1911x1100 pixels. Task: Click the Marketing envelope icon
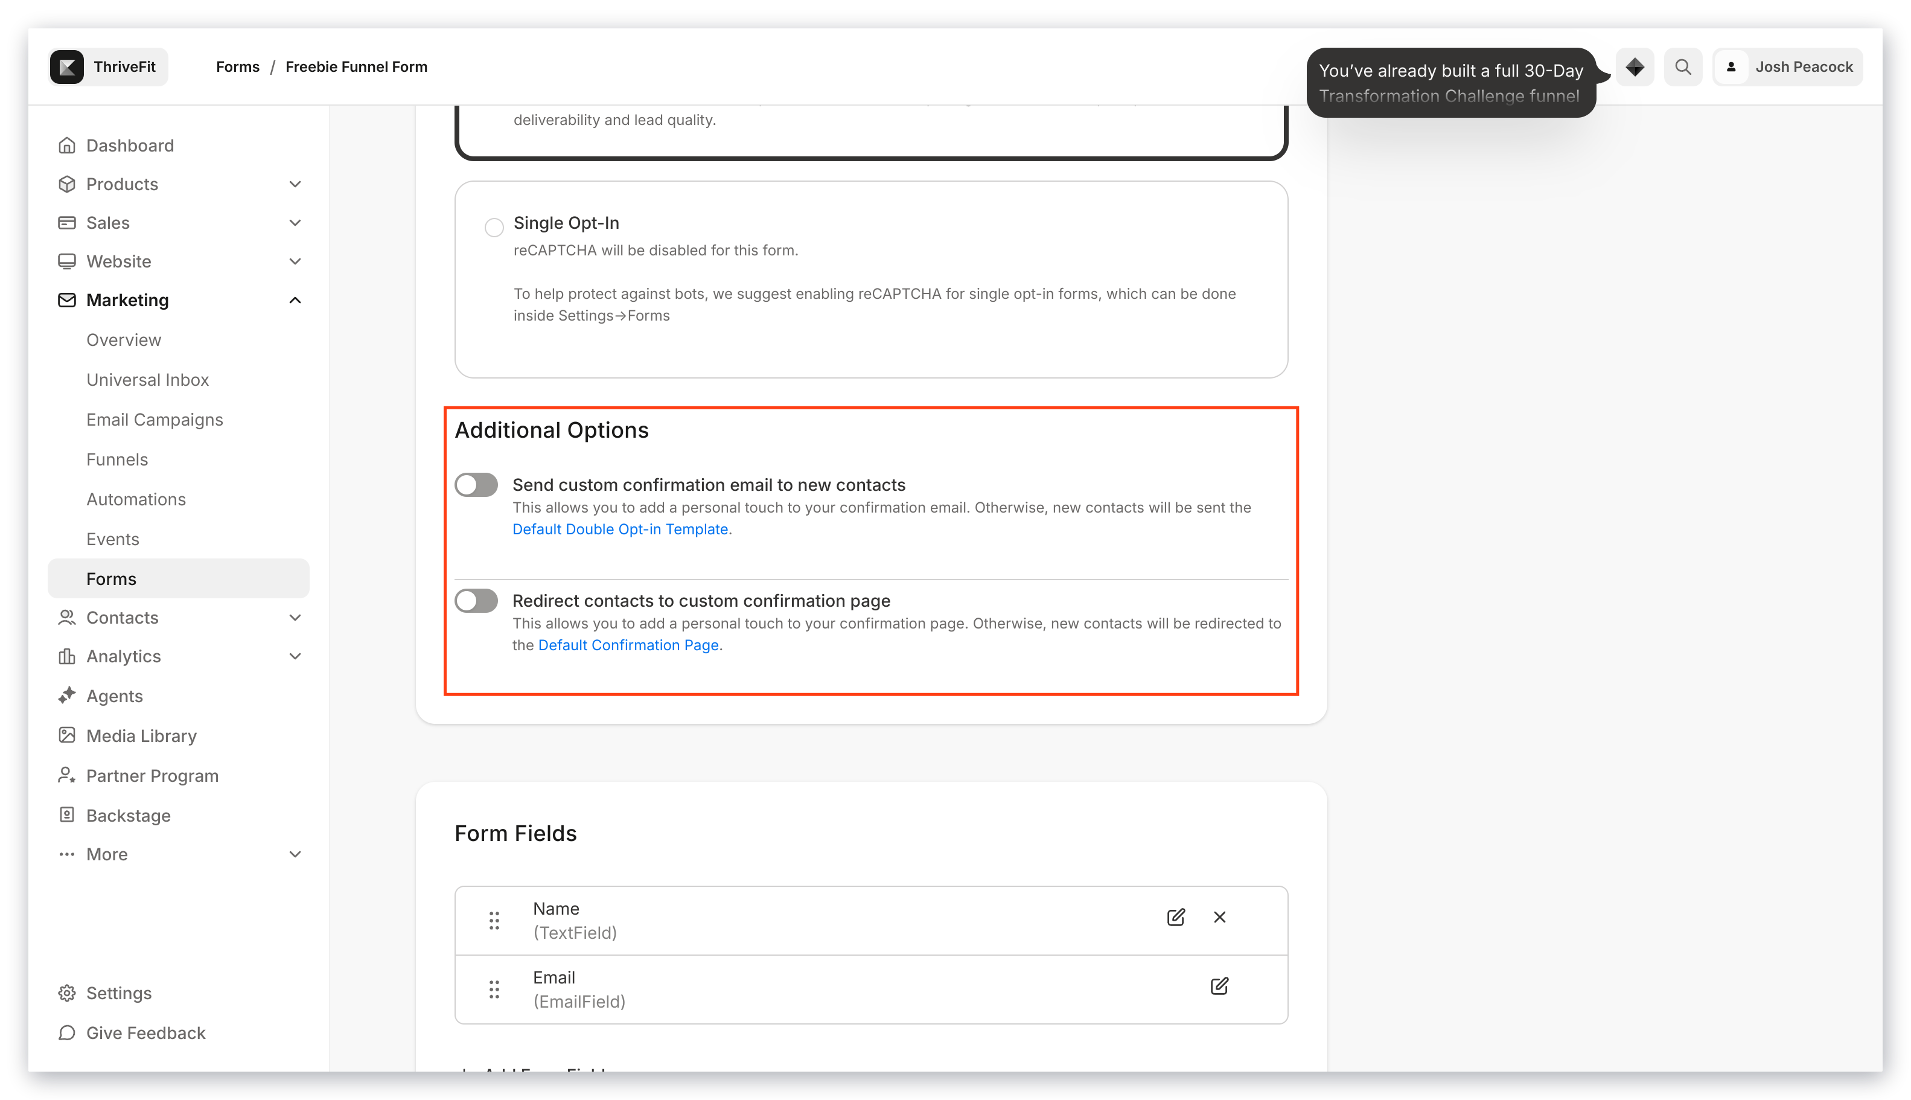coord(67,300)
